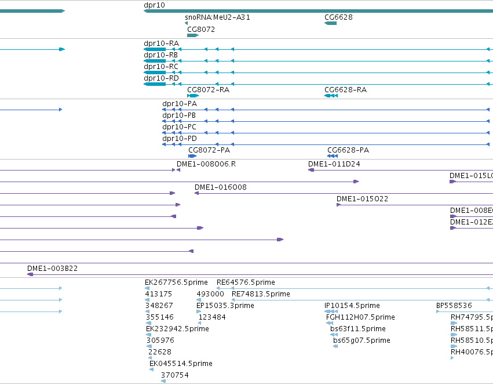Select the dpr10-RA transcript
This screenshot has width=493, height=384.
pos(318,49)
